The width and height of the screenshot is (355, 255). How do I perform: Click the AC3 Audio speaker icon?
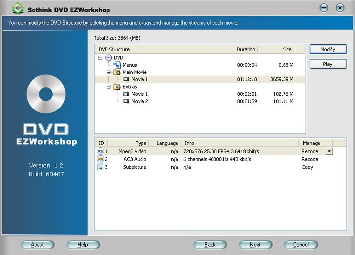100,159
